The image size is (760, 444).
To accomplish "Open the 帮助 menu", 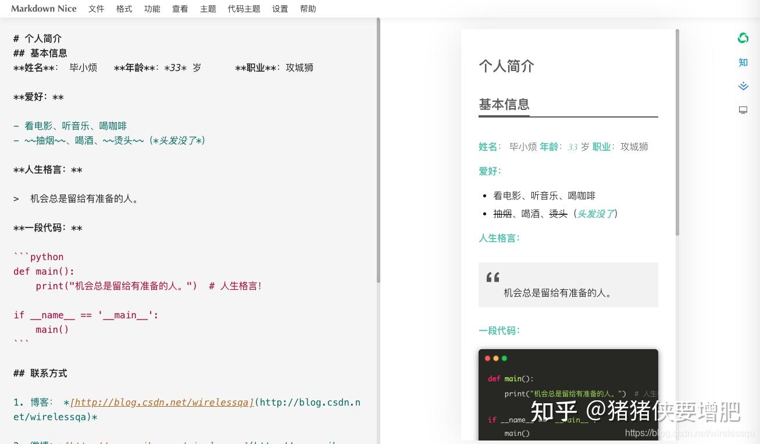I will [308, 9].
